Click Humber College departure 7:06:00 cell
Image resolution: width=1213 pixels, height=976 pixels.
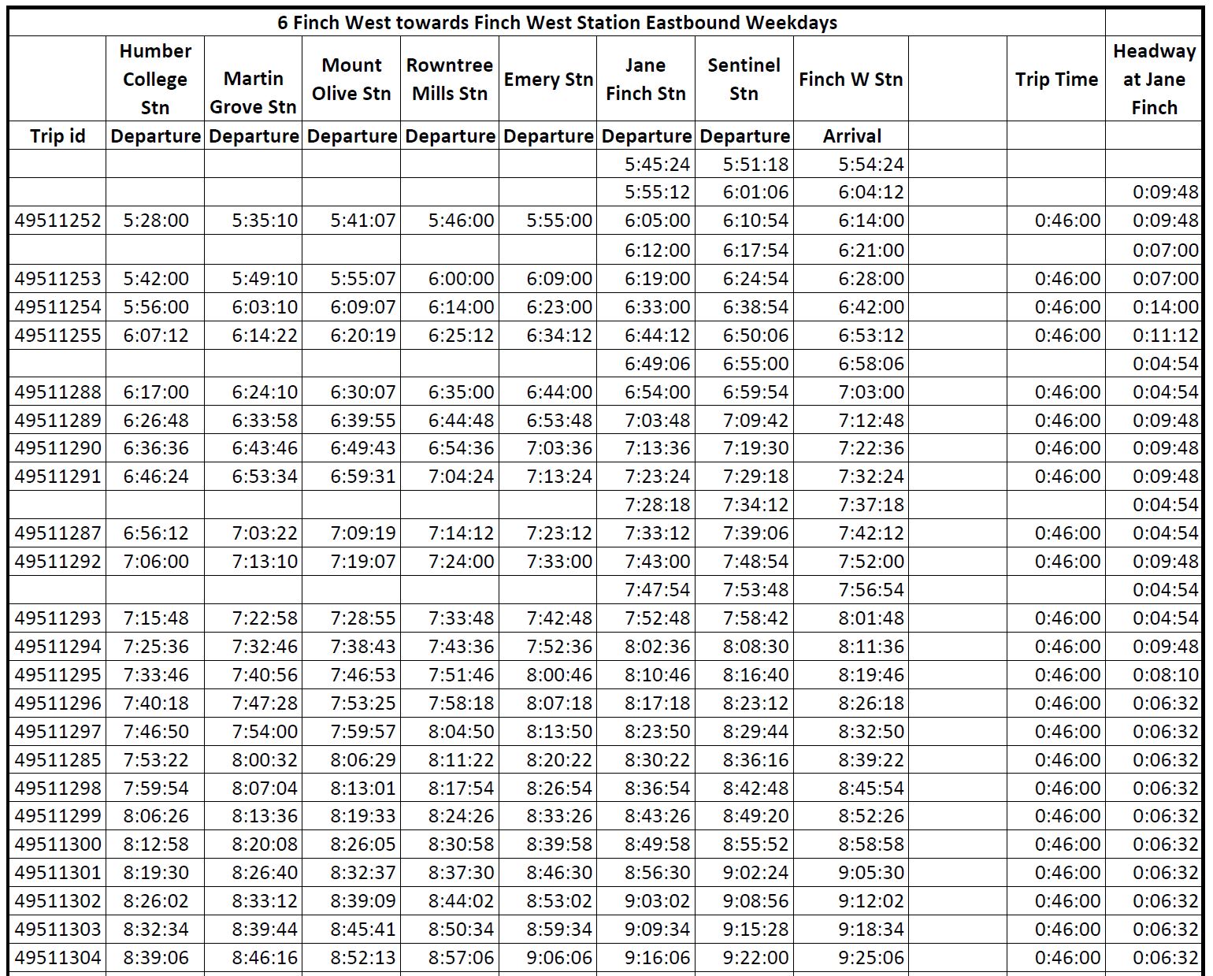tap(156, 562)
